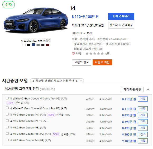Screen dimensions: 153x149
Task: Click M 포어티마오 블루 메탈릭 color name
Action: coord(36,41)
